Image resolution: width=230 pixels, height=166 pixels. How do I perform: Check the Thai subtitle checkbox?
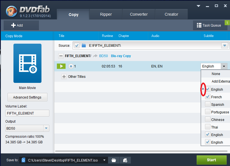(x=208, y=127)
